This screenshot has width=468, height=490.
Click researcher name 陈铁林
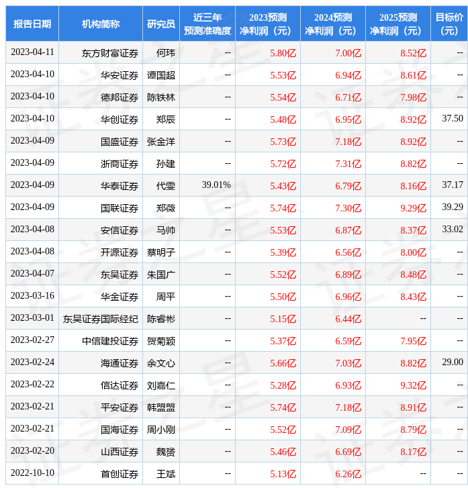point(161,97)
